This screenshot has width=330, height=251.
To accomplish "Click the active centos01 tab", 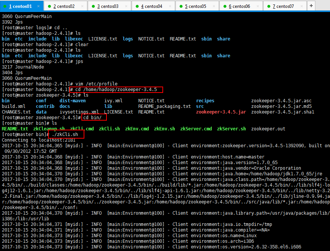I will (x=20, y=6).
